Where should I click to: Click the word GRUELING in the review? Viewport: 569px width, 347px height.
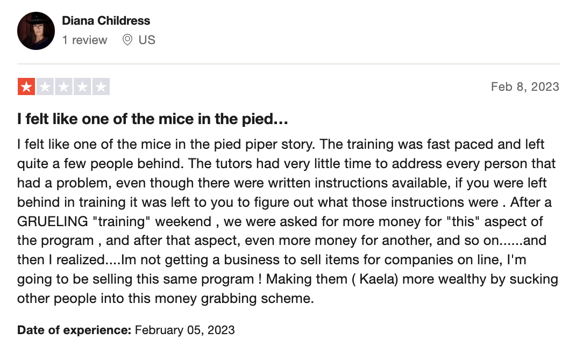(x=53, y=221)
